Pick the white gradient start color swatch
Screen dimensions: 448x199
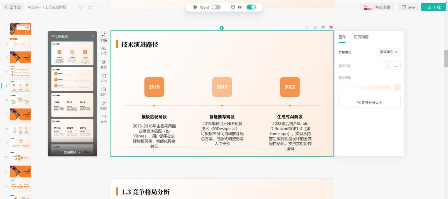click(x=342, y=87)
